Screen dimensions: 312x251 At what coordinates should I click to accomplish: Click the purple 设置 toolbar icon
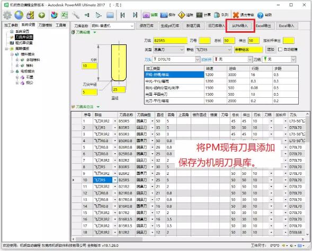pos(146,15)
